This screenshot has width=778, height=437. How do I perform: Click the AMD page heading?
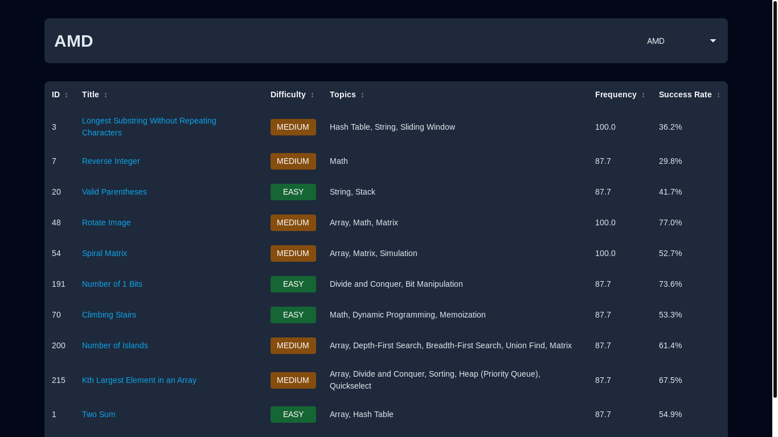[73, 41]
